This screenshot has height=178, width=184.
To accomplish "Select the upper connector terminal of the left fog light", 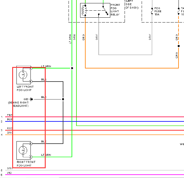I will coord(31,68).
